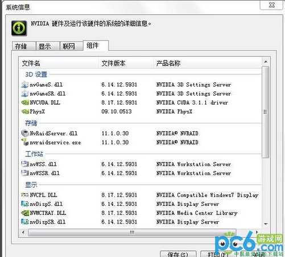
Task: Click the nvDispS.dll display icon
Action: 25,204
